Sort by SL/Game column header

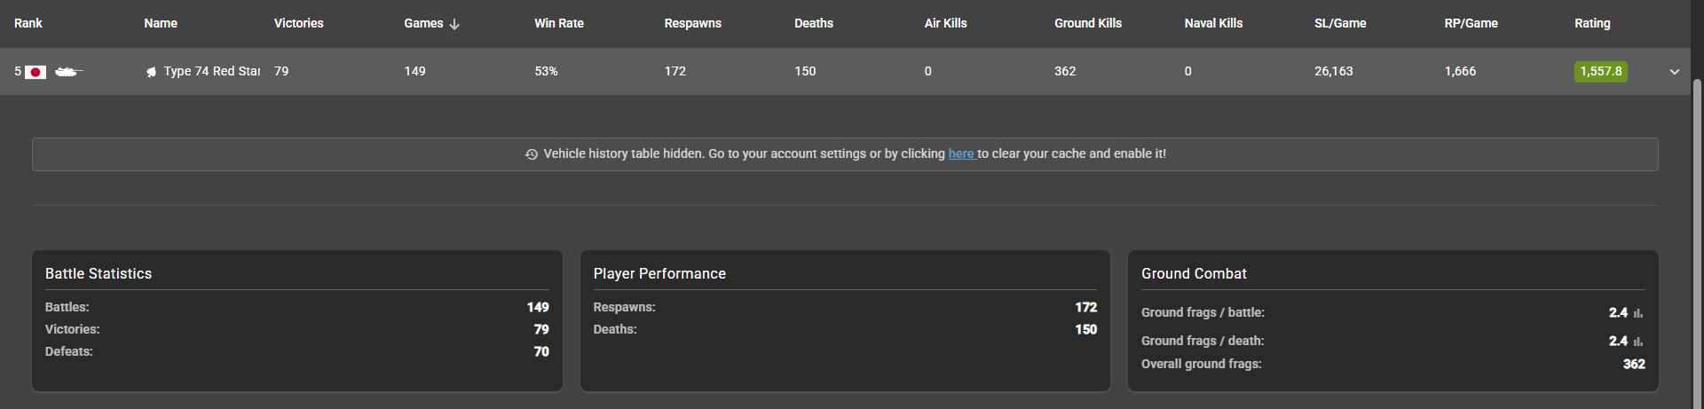(x=1339, y=23)
